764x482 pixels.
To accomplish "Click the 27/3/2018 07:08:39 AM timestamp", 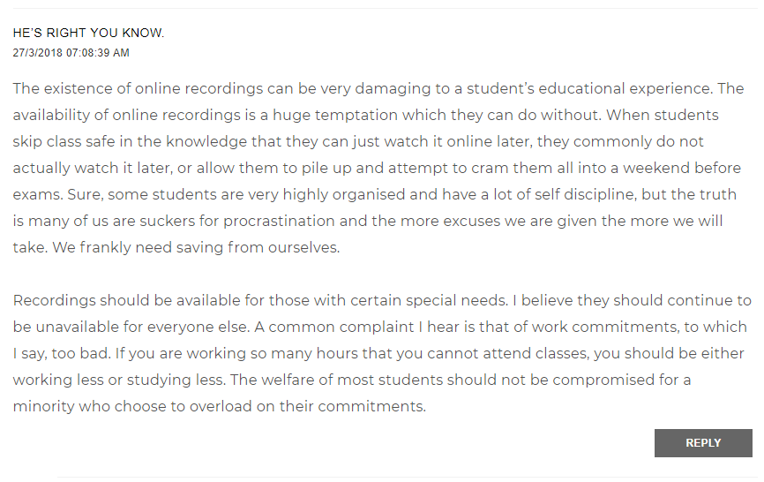I will [71, 53].
